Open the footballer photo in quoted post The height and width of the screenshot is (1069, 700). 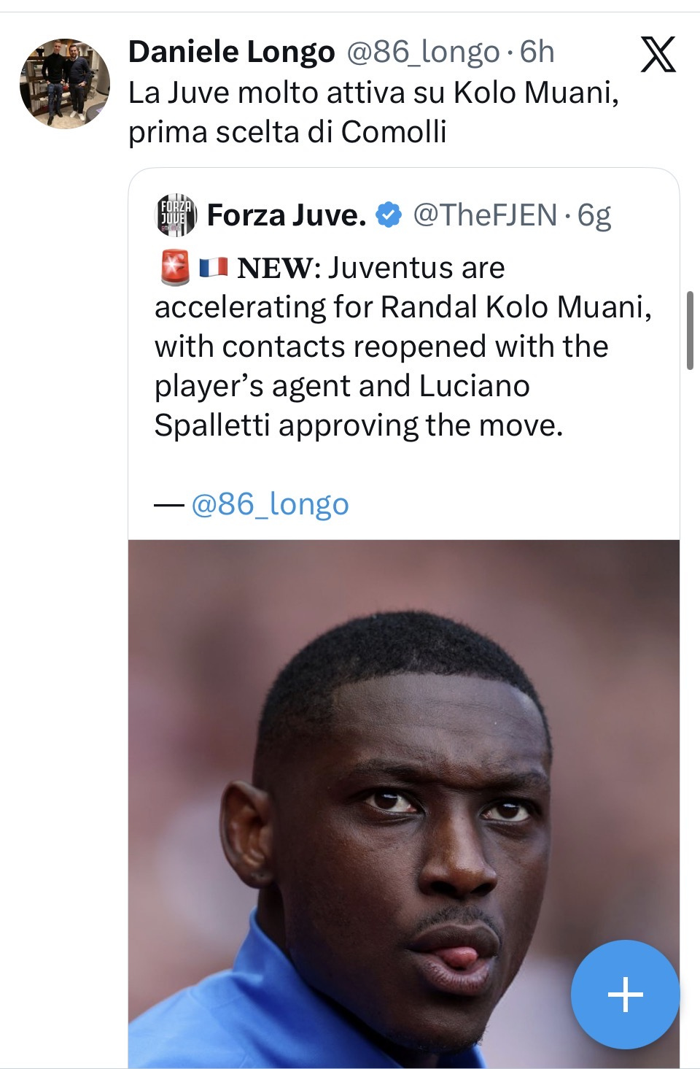tap(403, 803)
